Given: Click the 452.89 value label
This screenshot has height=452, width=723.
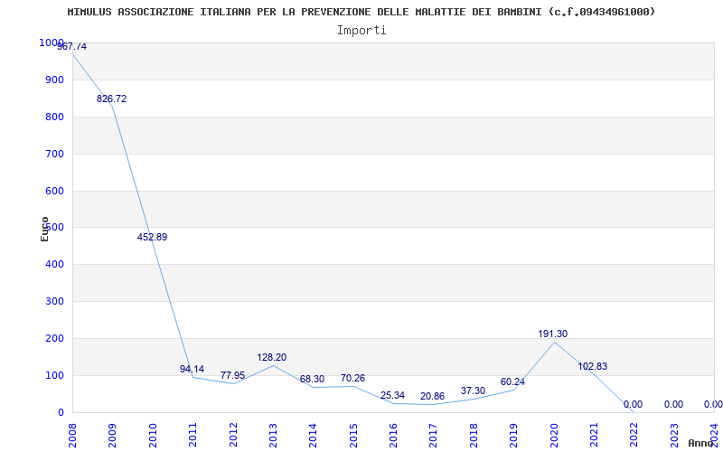Looking at the screenshot, I should coord(152,237).
